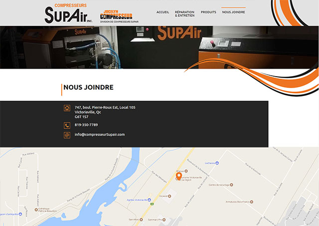The width and height of the screenshot is (319, 226).
Task: Open Réparation & Entretien page
Action: [x=184, y=14]
